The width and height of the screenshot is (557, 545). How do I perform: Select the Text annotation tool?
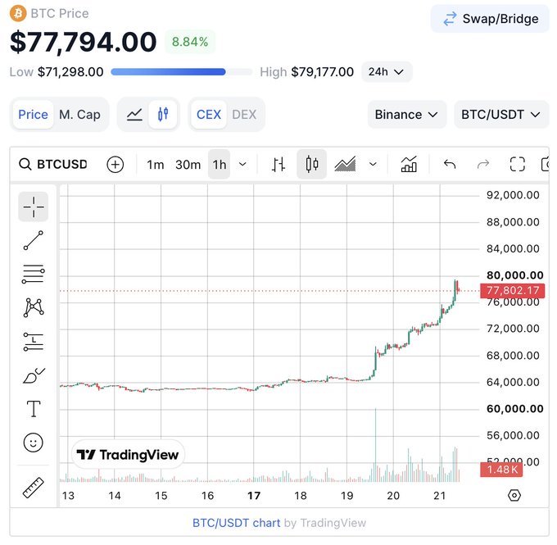(34, 408)
